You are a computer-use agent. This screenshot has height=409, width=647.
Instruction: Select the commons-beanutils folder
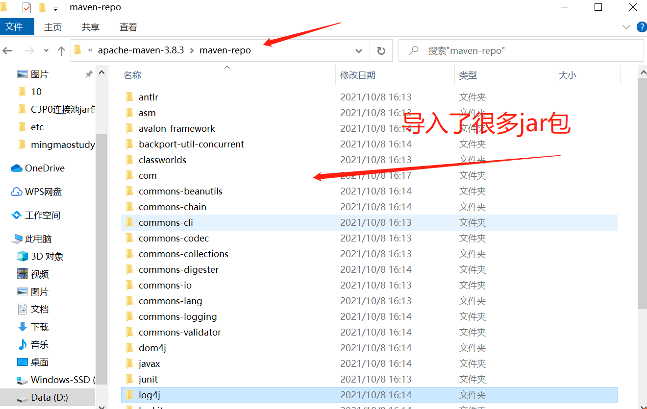click(x=369, y=191)
